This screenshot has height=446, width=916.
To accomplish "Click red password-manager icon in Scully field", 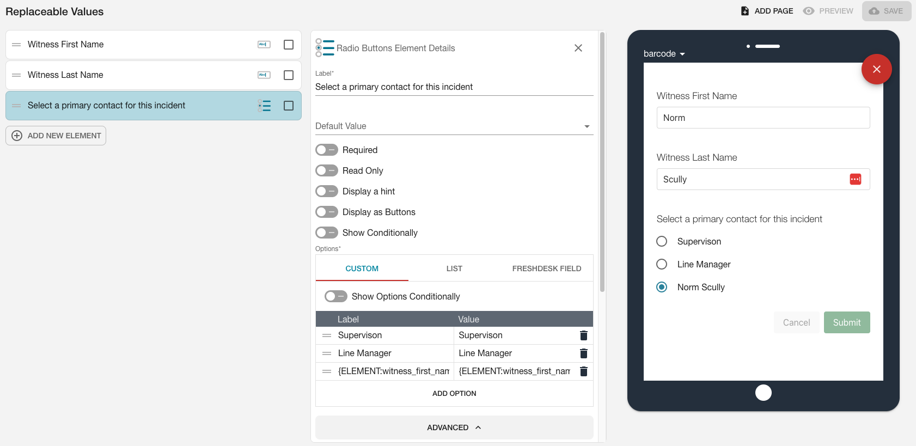I will (856, 179).
